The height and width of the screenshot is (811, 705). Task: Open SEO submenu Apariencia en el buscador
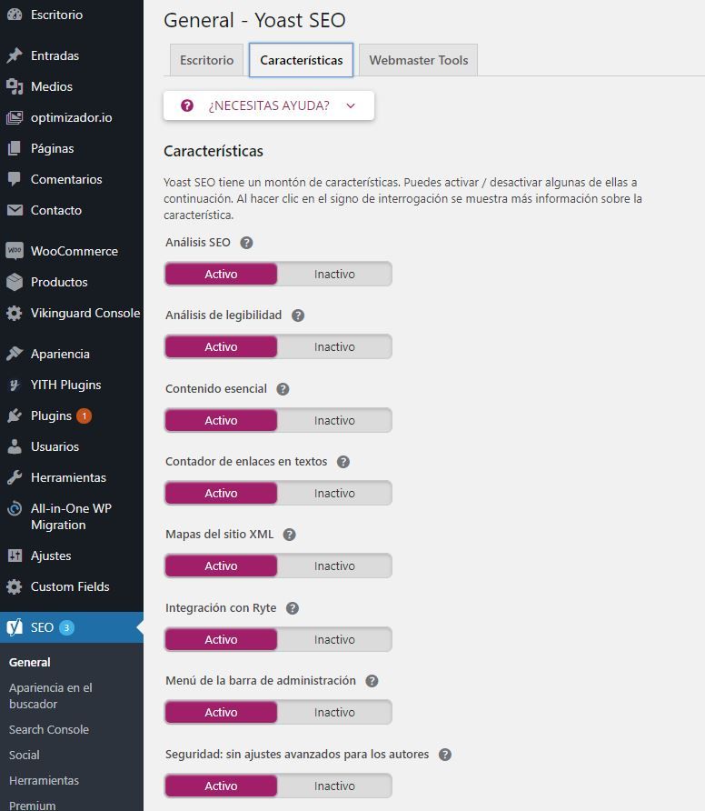[51, 696]
